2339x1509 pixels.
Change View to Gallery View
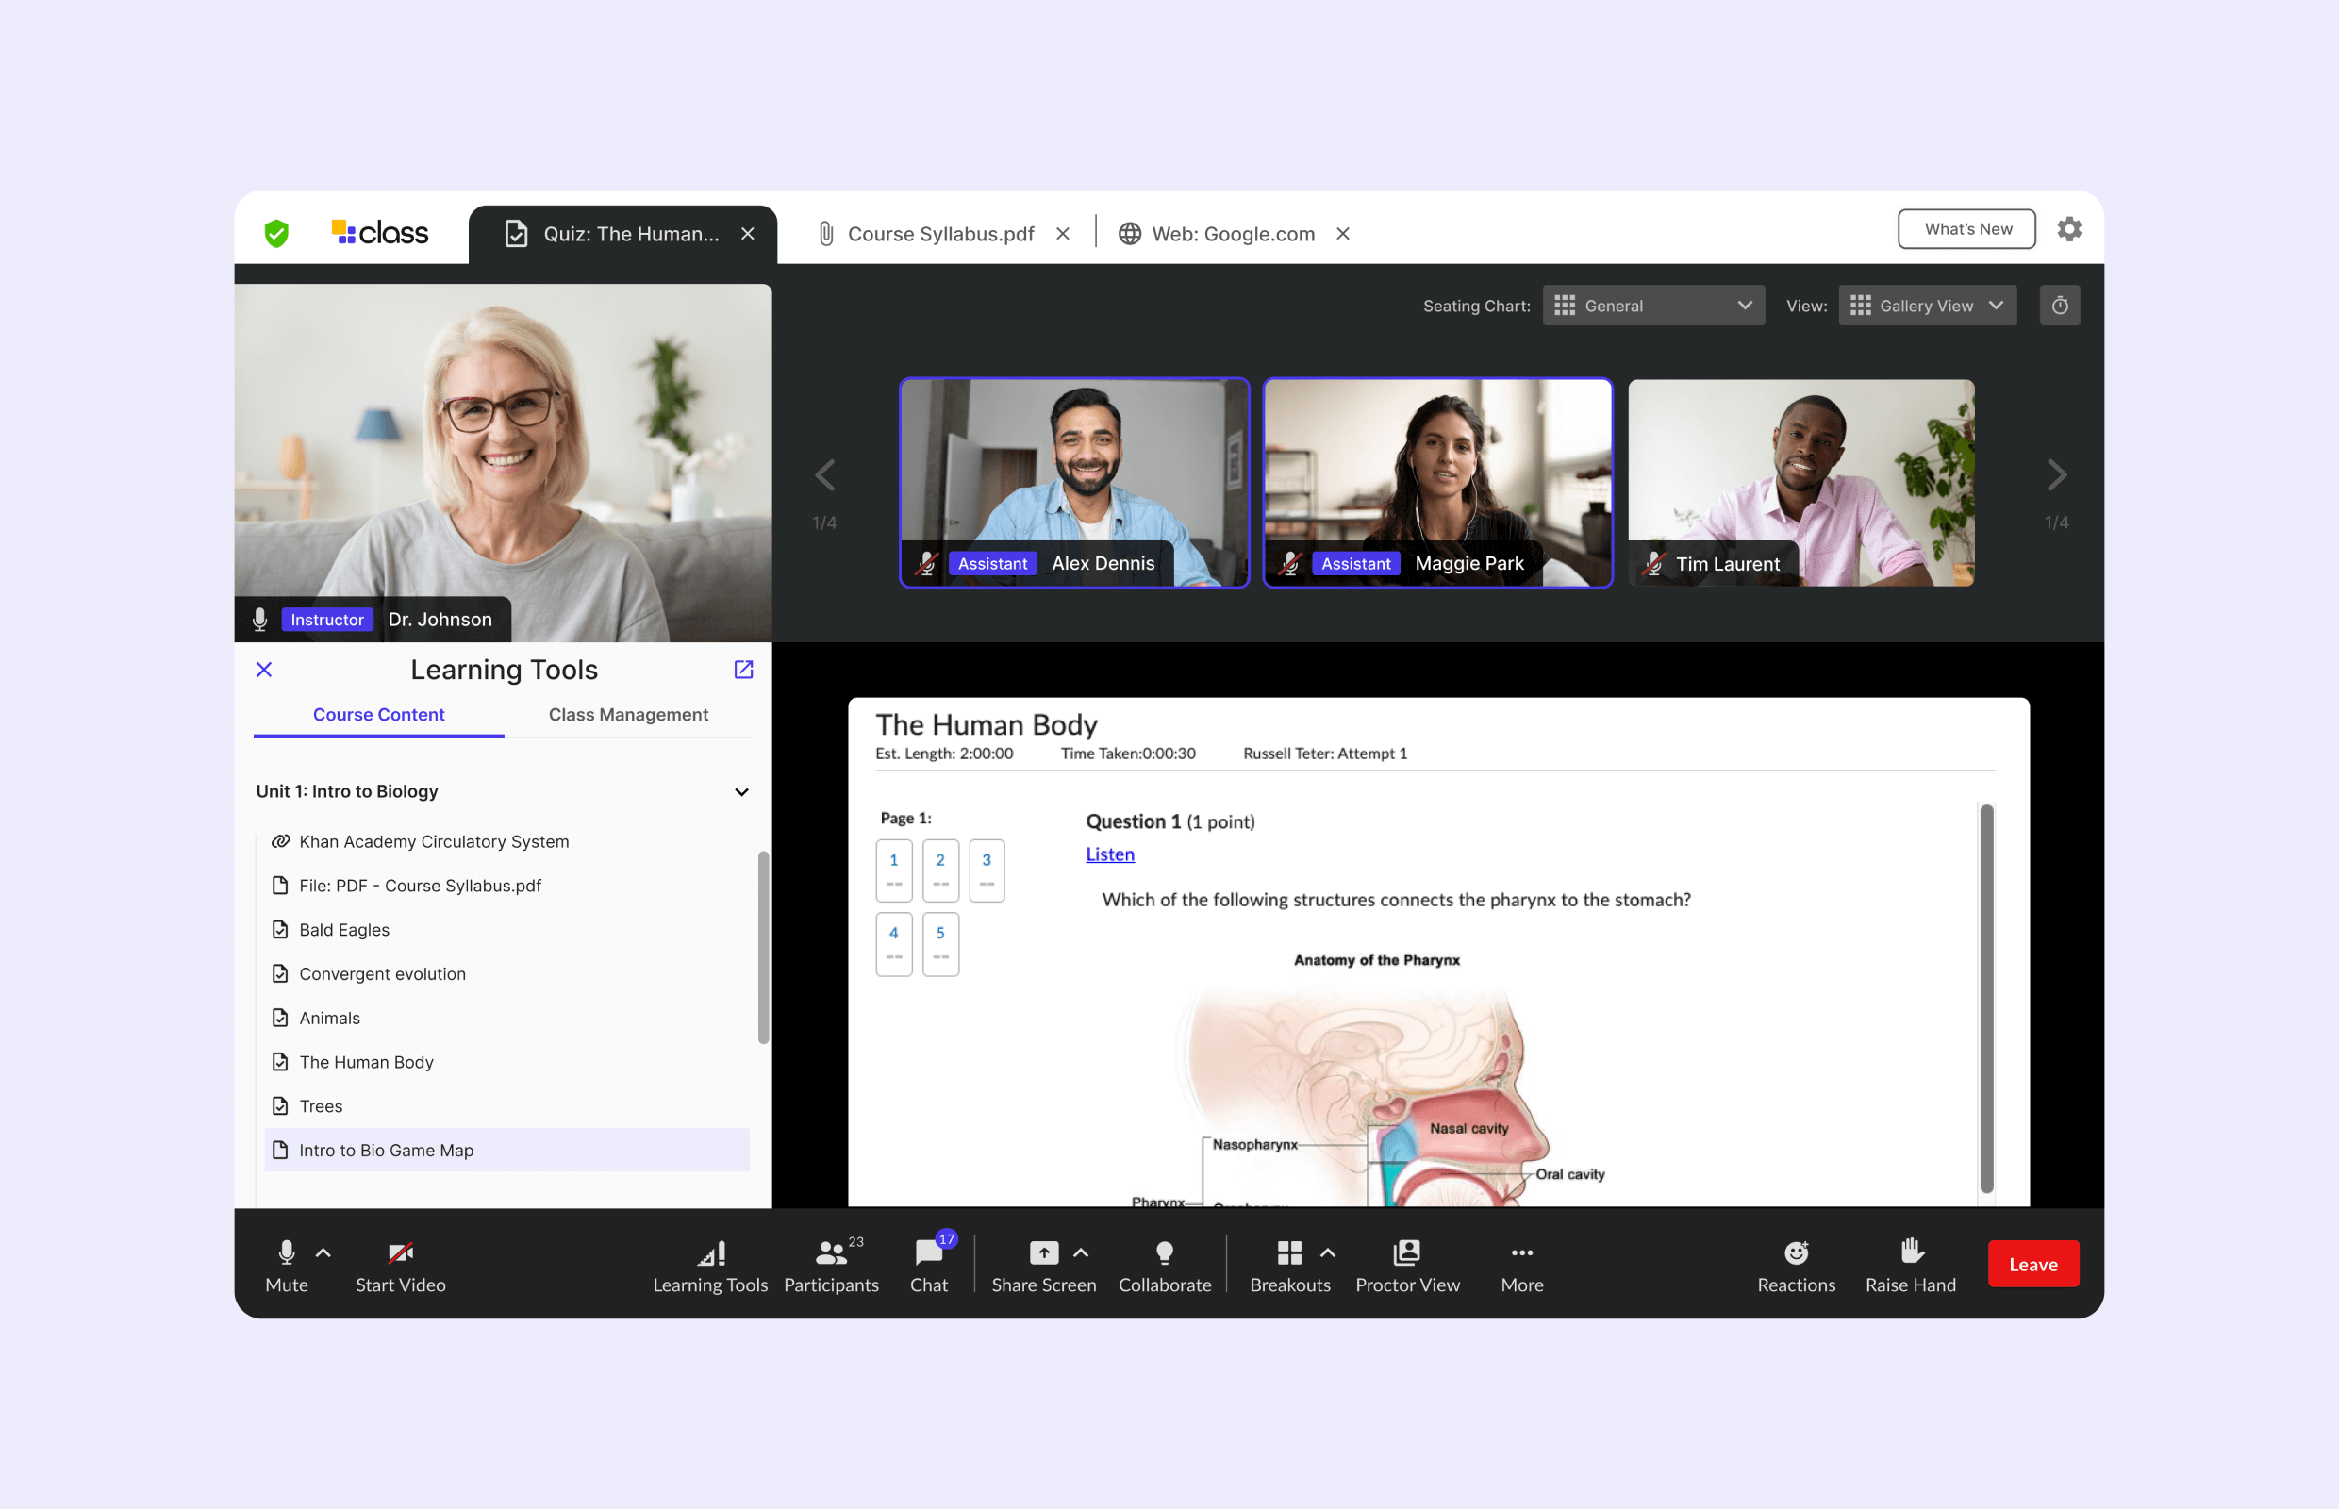[x=1930, y=307]
